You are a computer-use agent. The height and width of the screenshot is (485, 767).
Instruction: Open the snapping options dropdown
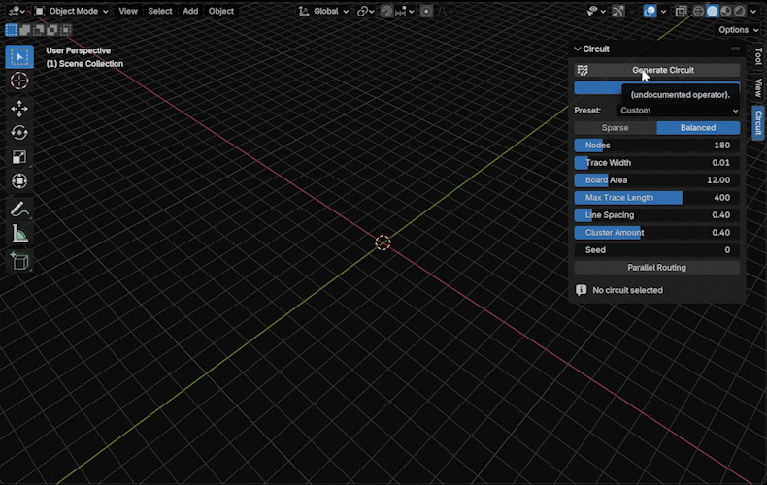tap(405, 11)
